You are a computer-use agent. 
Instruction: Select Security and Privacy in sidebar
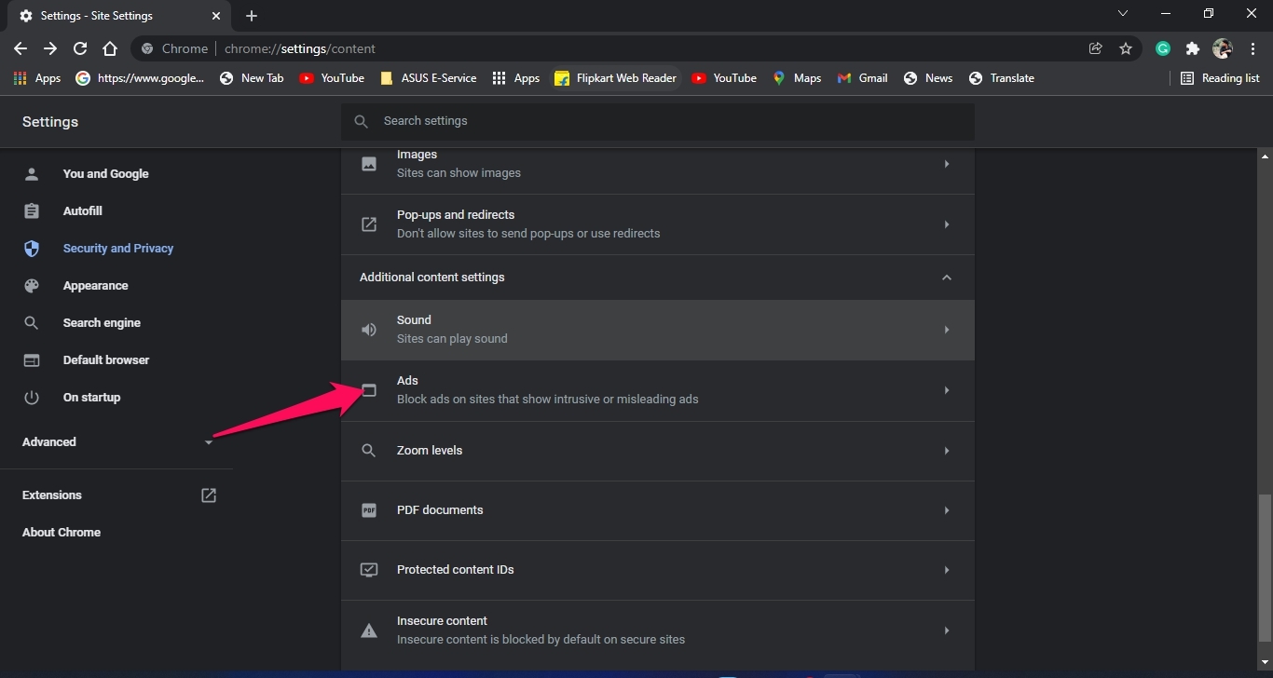116,249
